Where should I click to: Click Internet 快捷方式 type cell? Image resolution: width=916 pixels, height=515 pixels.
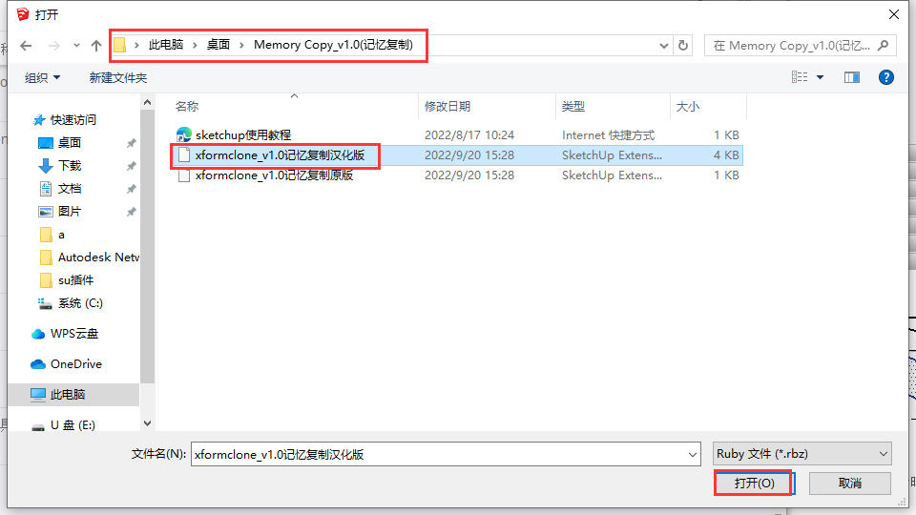click(608, 134)
